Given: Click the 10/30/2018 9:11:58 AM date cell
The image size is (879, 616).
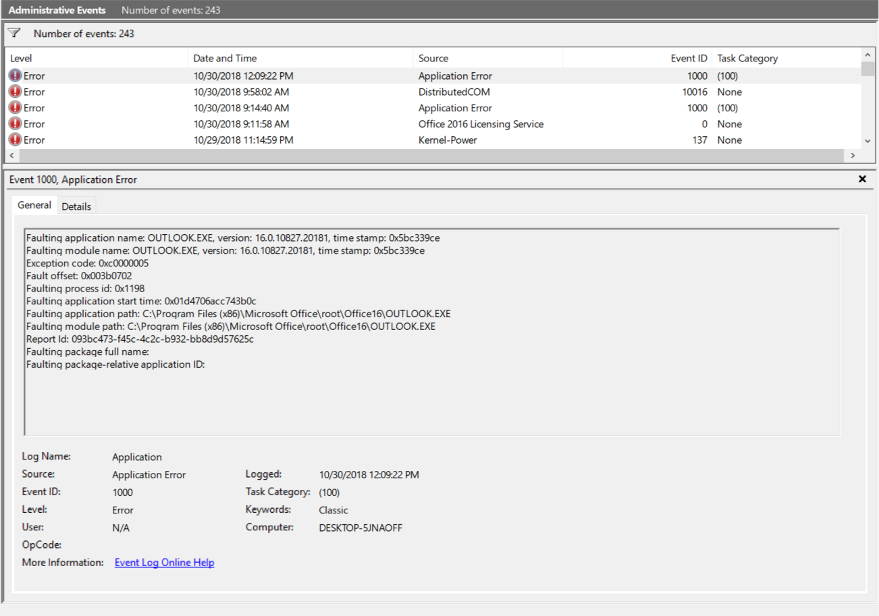Looking at the screenshot, I should [241, 125].
